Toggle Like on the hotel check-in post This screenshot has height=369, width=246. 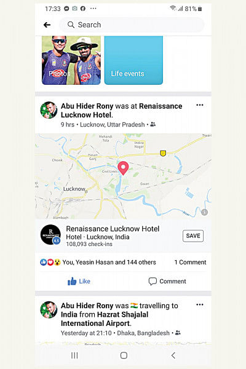(79, 281)
